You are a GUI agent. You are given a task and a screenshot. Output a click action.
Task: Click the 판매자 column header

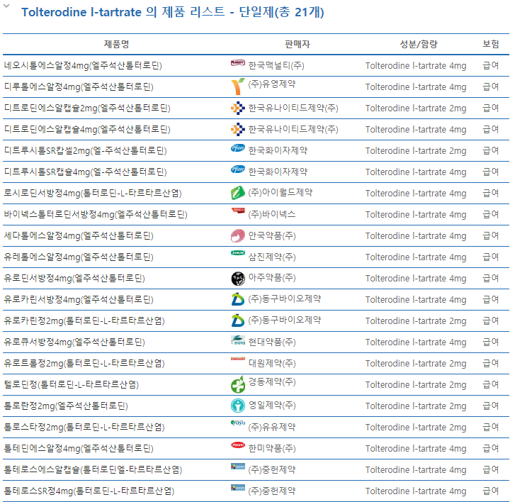point(297,44)
